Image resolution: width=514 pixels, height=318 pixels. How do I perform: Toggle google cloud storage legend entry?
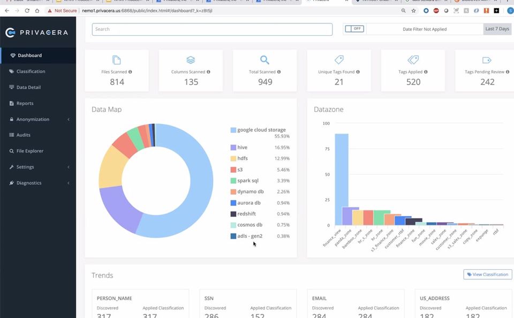pyautogui.click(x=258, y=130)
